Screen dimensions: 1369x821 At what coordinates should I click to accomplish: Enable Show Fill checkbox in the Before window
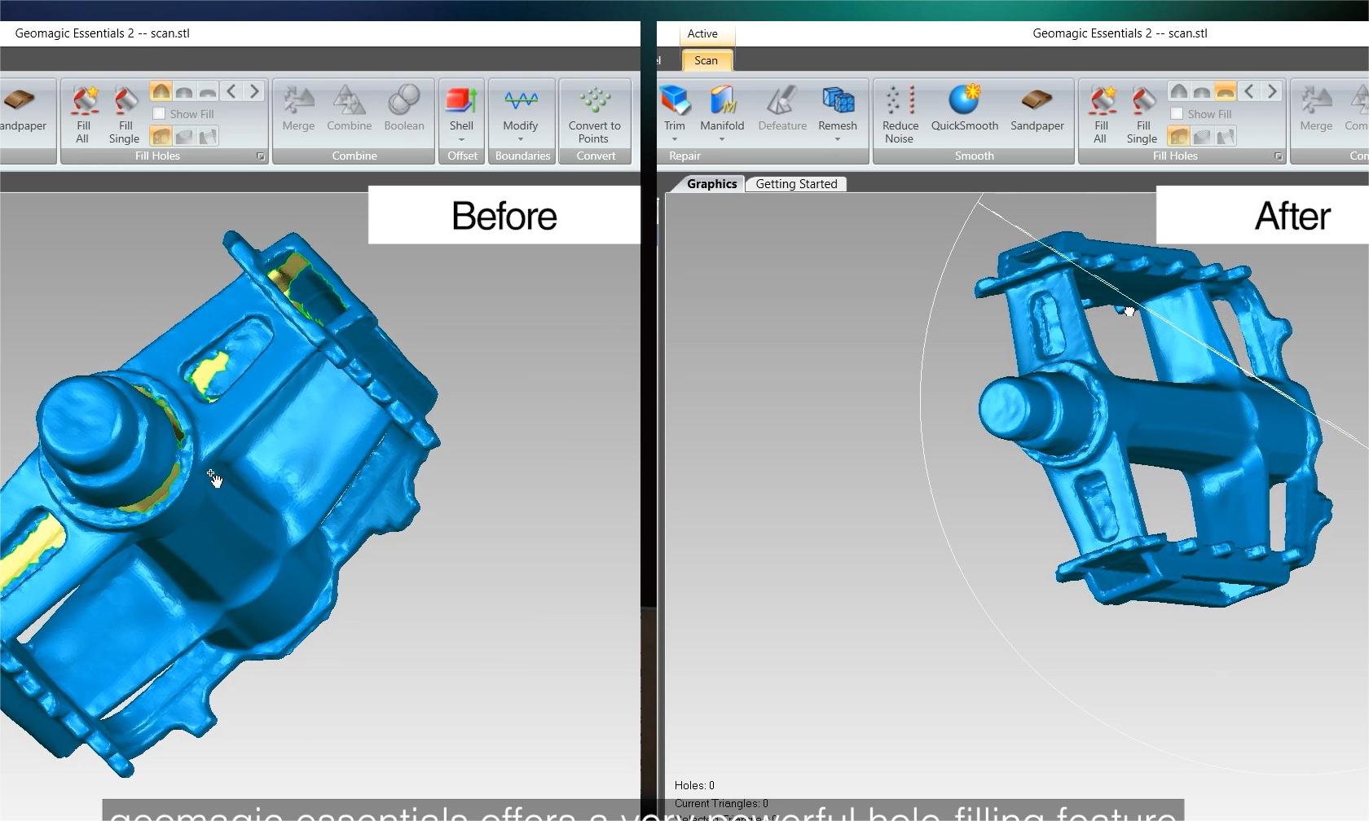click(x=160, y=114)
